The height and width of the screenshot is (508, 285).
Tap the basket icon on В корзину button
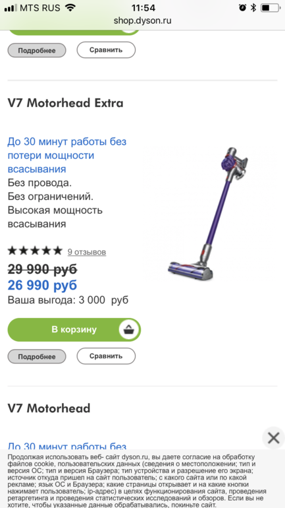point(129,329)
